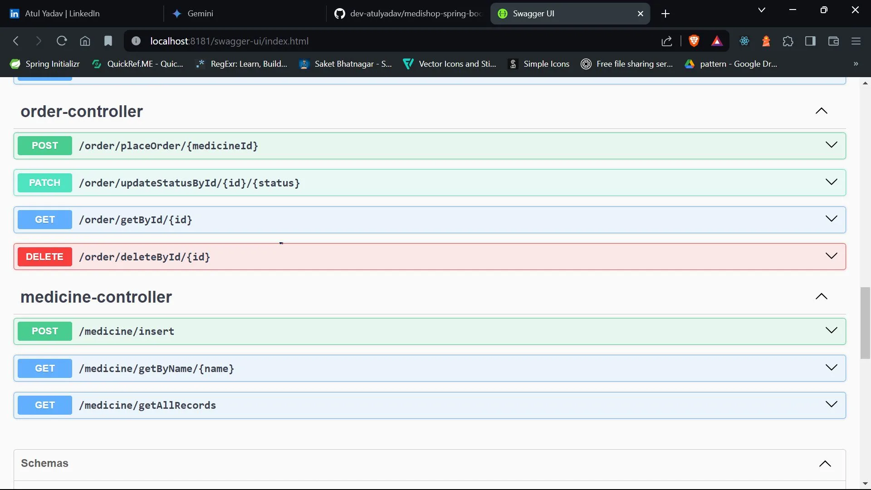
Task: Expand POST /medicine/insert chevron
Action: (831, 330)
